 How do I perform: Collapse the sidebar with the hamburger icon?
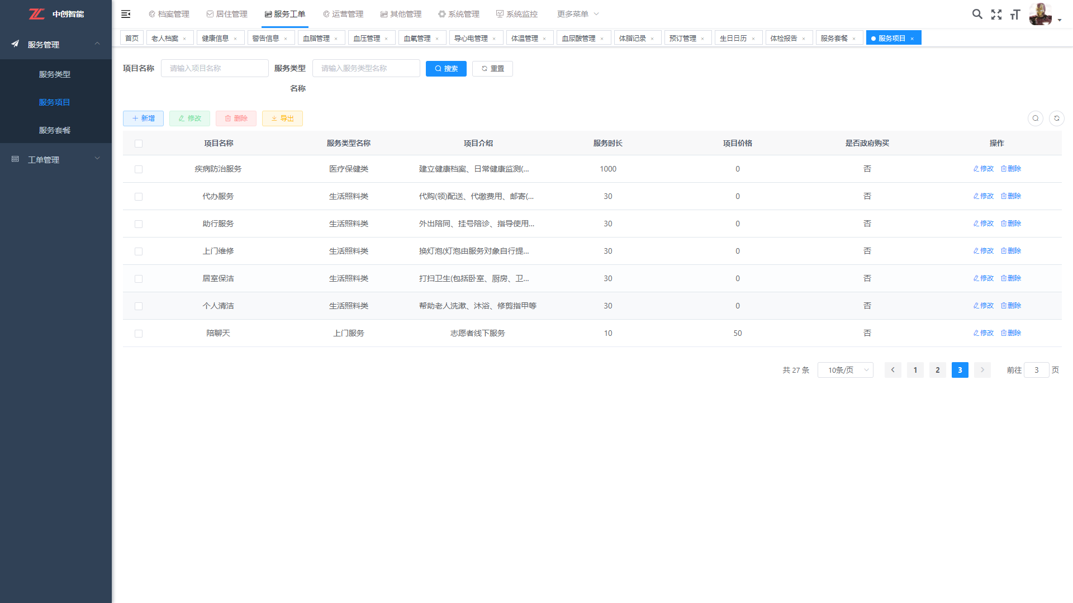tap(126, 14)
